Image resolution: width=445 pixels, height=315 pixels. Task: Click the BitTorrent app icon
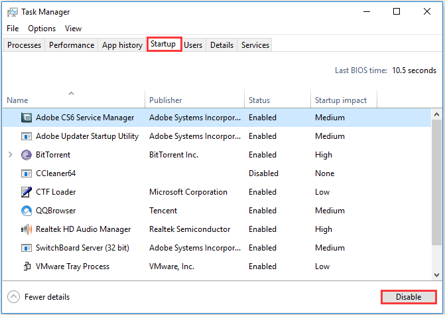click(x=27, y=155)
